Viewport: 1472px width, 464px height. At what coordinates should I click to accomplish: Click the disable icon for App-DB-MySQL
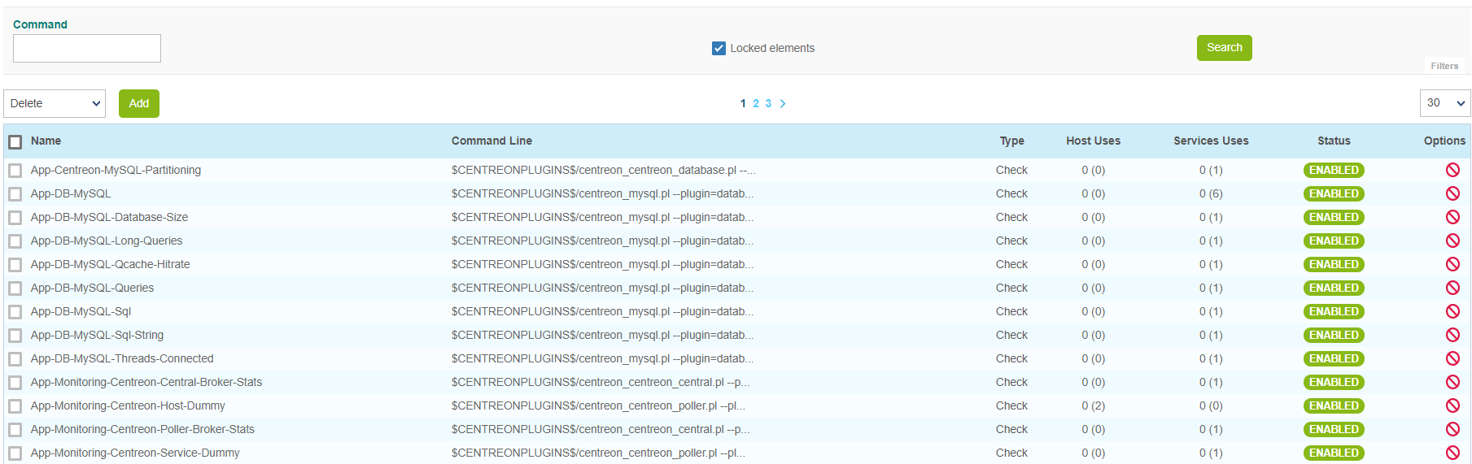tap(1452, 193)
